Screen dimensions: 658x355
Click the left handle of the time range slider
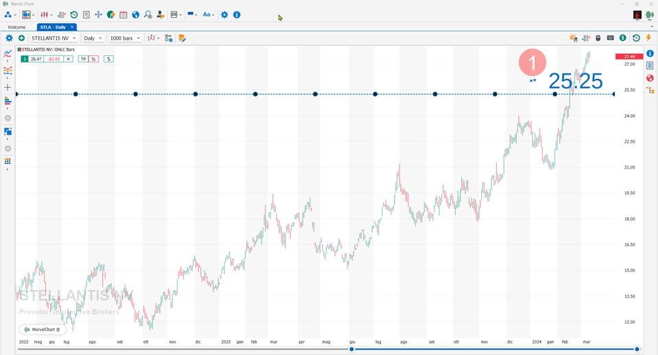[352, 349]
